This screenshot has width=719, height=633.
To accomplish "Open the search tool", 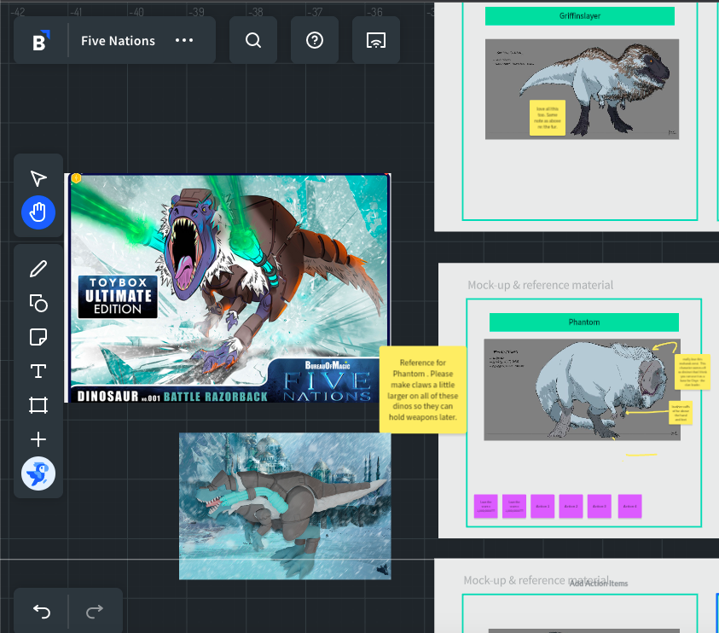I will [253, 40].
